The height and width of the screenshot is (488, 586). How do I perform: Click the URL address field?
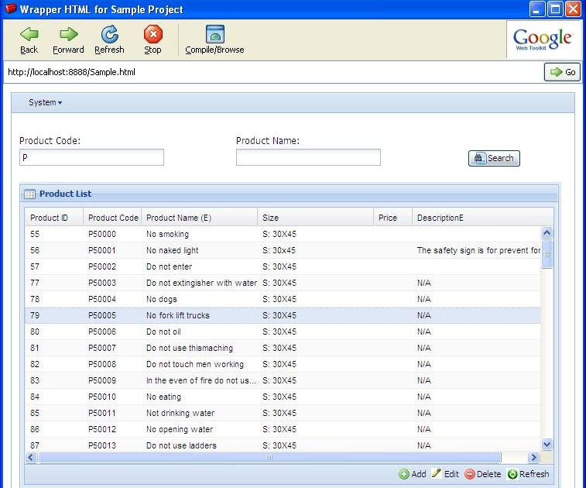(x=272, y=72)
